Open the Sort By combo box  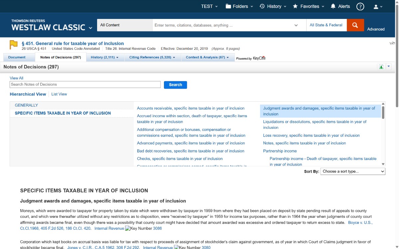click(352, 171)
